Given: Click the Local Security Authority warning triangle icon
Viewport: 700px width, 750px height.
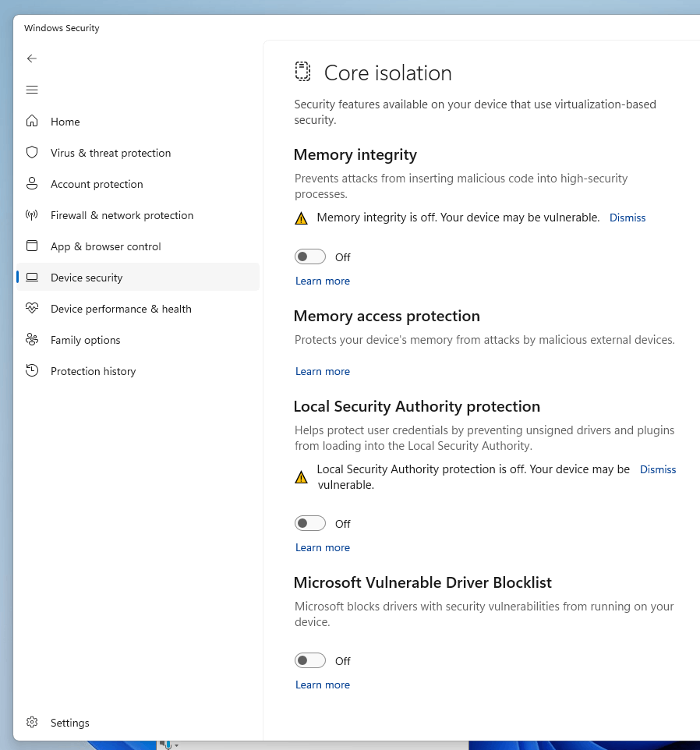Looking at the screenshot, I should pyautogui.click(x=301, y=477).
